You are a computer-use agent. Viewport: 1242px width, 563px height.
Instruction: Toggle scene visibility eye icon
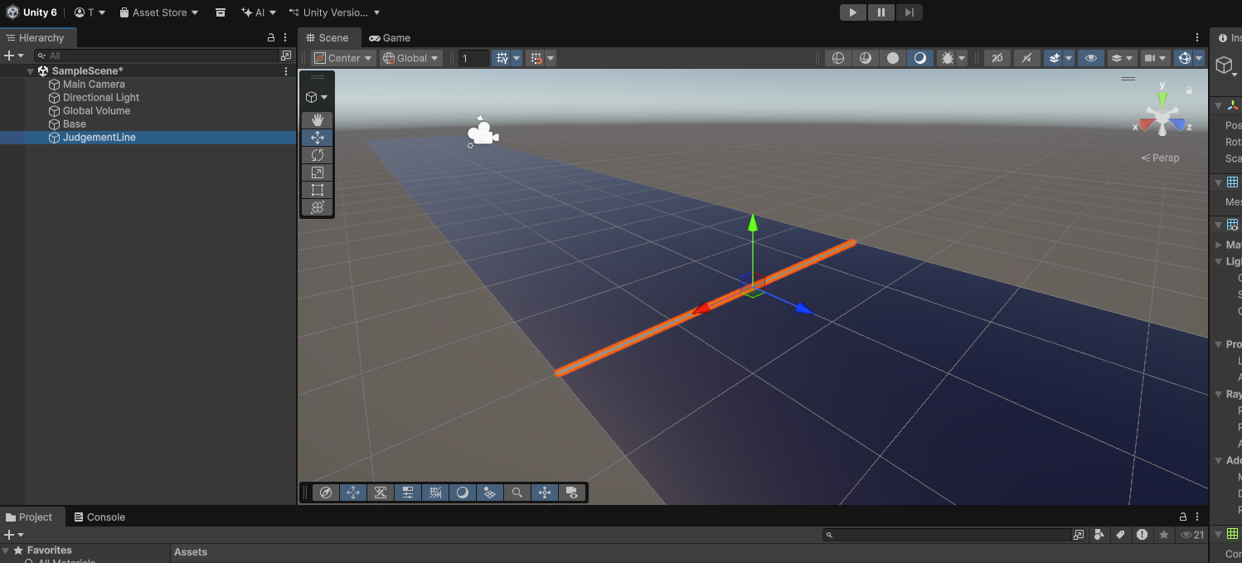point(1091,58)
